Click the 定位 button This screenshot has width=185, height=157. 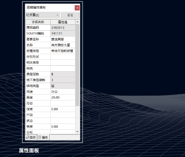70,15
